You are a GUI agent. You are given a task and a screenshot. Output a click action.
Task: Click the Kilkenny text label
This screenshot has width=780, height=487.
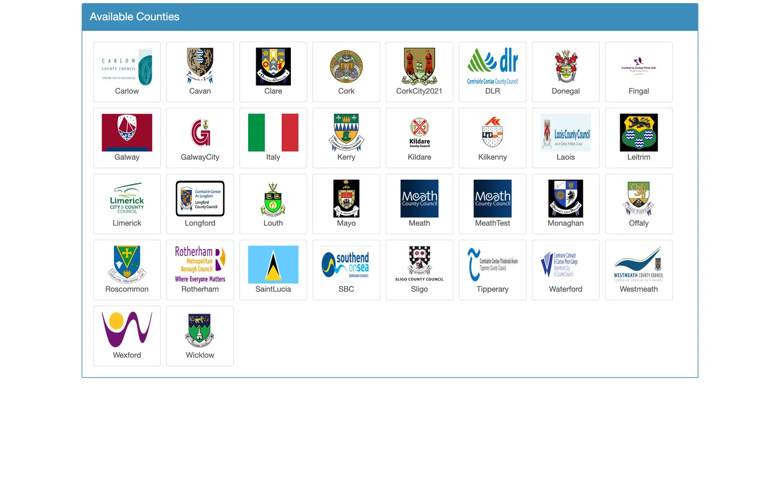492,157
